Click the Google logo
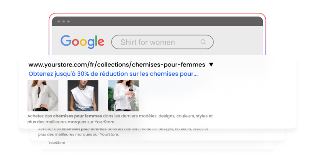 pos(82,42)
